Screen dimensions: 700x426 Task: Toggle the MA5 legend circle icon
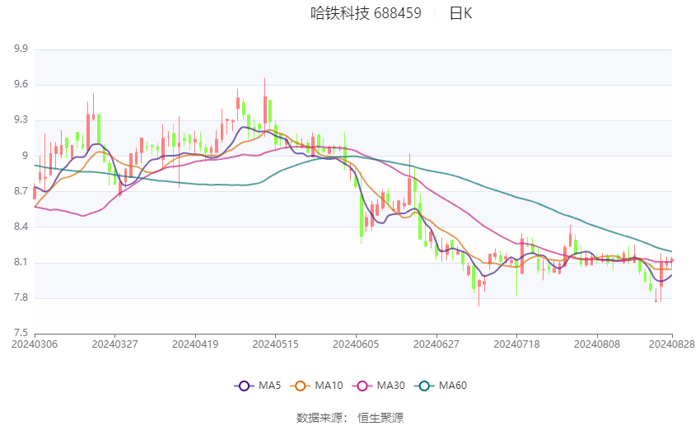click(x=244, y=386)
